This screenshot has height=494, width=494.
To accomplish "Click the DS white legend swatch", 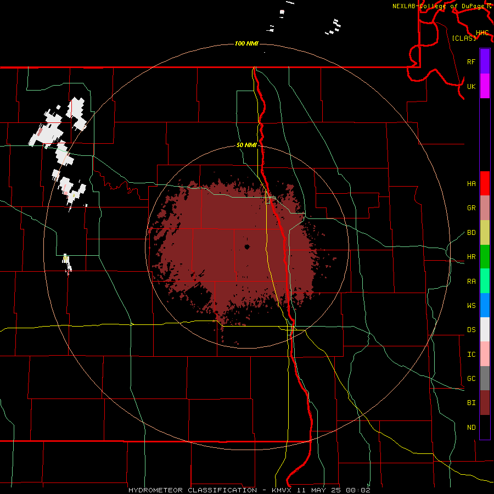I will [x=485, y=329].
